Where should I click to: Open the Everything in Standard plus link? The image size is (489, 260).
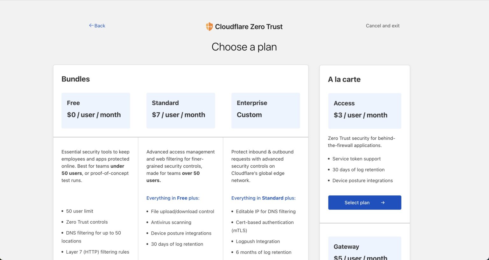pyautogui.click(x=263, y=198)
